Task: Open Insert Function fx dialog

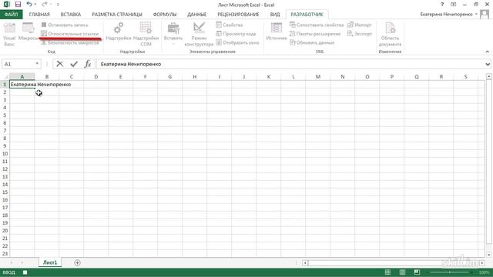Action: click(x=88, y=64)
